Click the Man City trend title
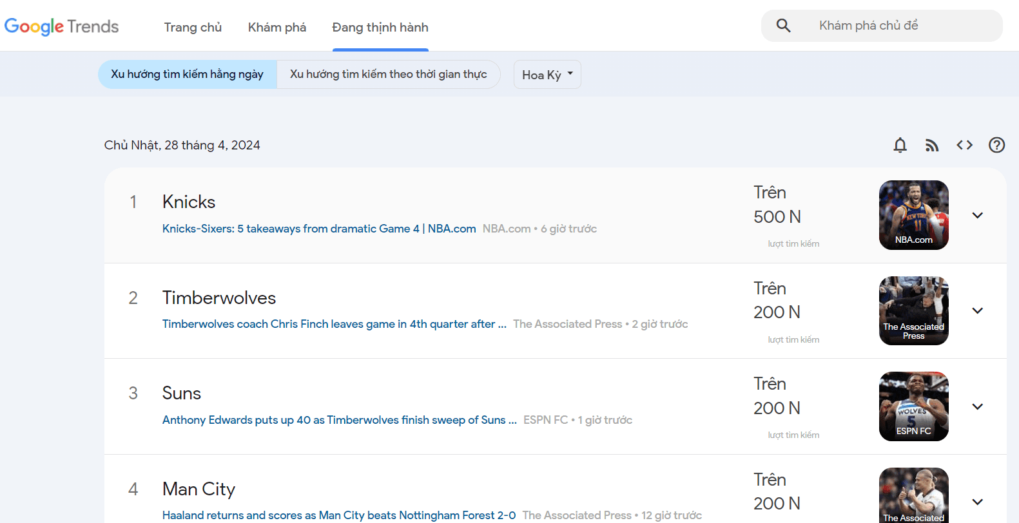The image size is (1019, 523). coord(199,489)
